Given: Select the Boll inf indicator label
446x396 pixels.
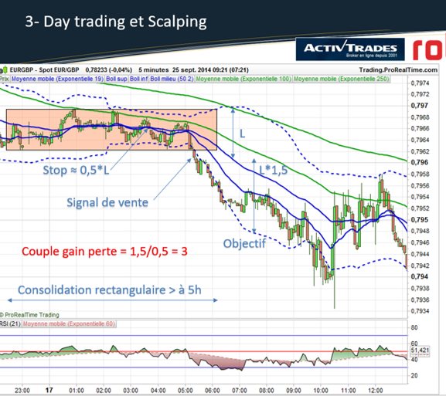Looking at the screenshot, I should pos(139,79).
